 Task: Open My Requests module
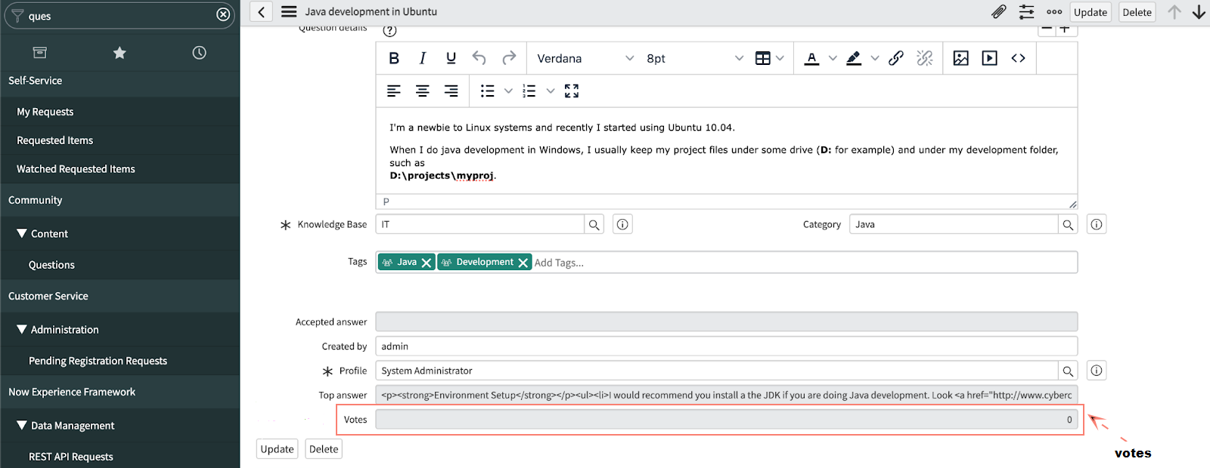45,112
